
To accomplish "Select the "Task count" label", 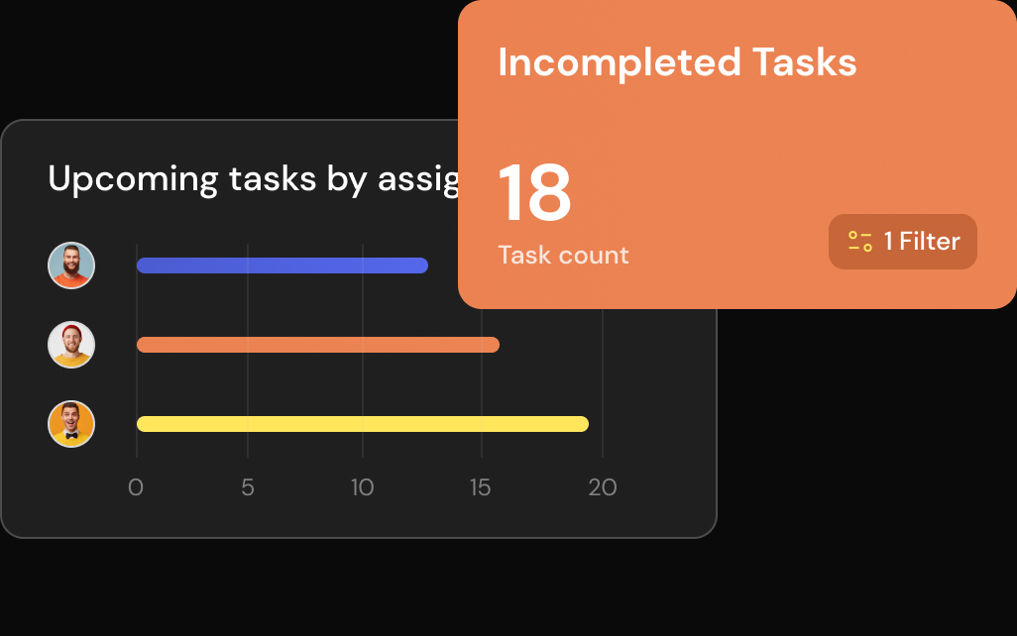I will 563,256.
